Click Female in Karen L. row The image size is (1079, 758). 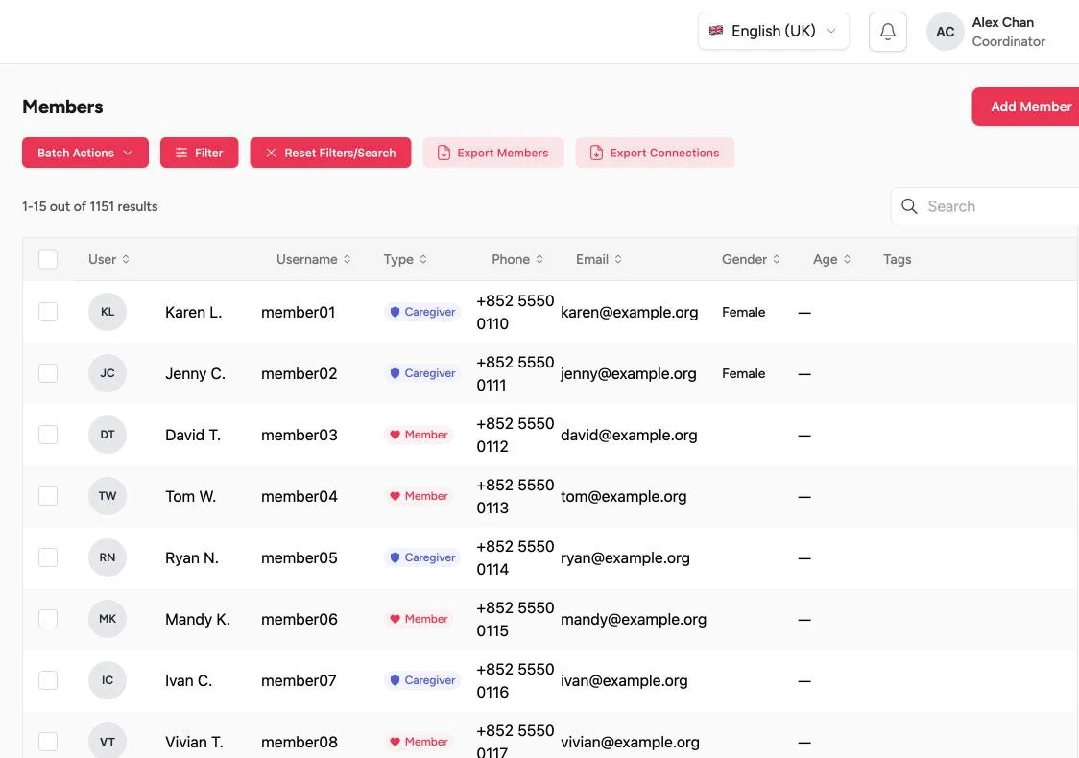pyautogui.click(x=743, y=312)
